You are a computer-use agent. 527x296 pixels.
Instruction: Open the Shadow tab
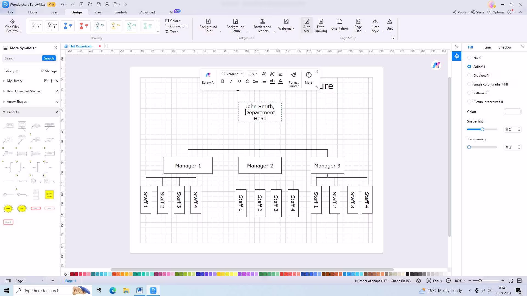coord(505,47)
